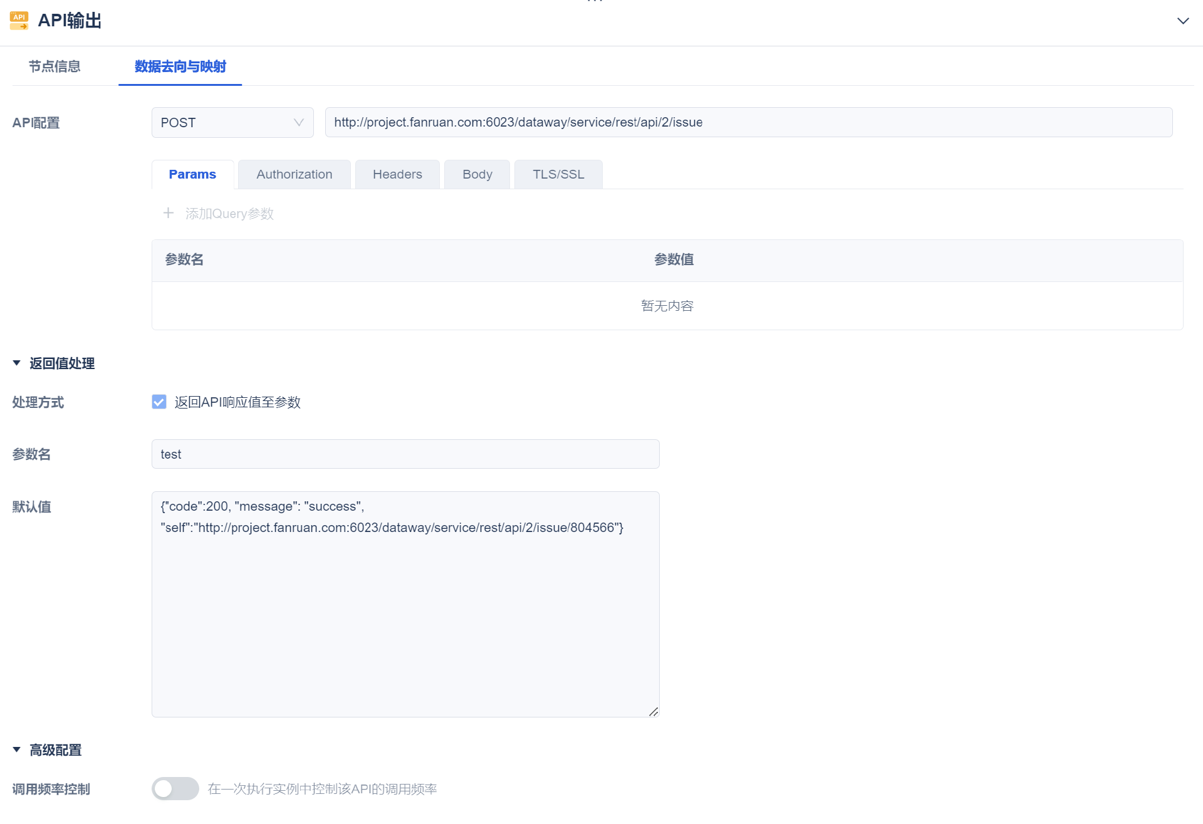
Task: Click the plus icon to add Query parameter
Action: pos(169,213)
